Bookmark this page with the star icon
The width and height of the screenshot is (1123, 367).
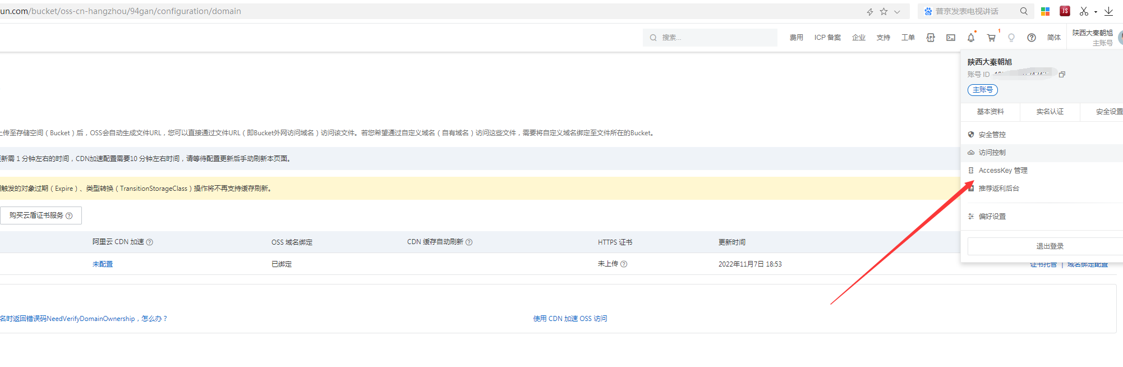(883, 11)
